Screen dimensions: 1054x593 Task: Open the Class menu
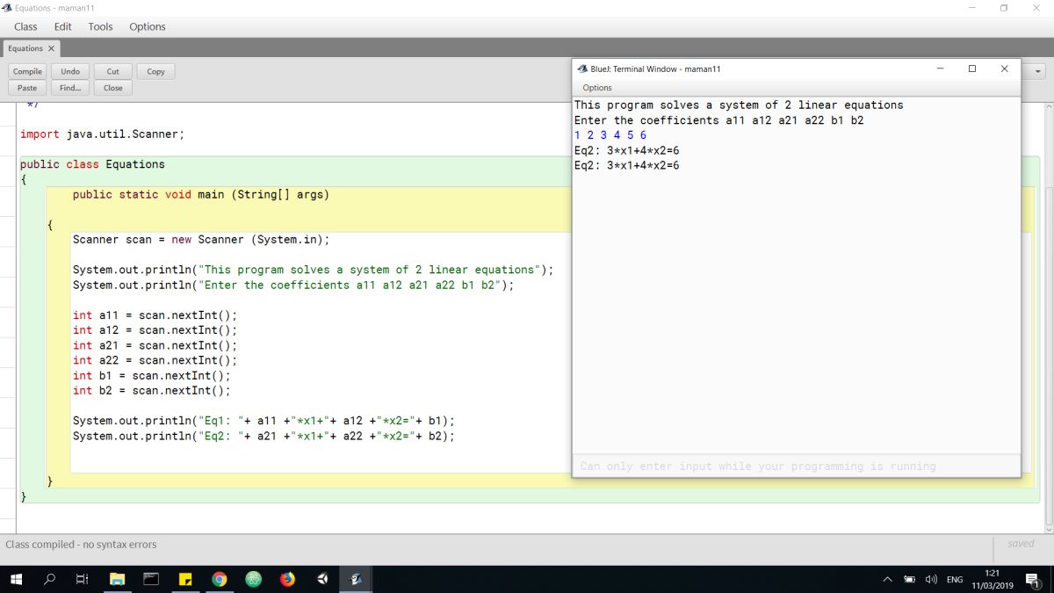pos(25,26)
